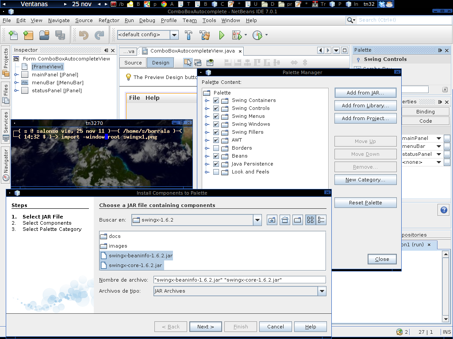
Task: Enable the Look and Feels checkbox
Action: (216, 172)
